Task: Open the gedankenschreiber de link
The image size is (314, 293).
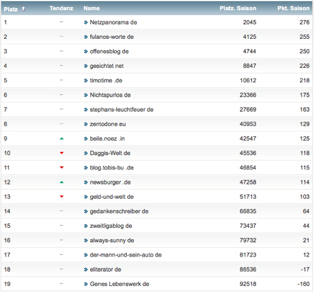Action: [x=119, y=211]
